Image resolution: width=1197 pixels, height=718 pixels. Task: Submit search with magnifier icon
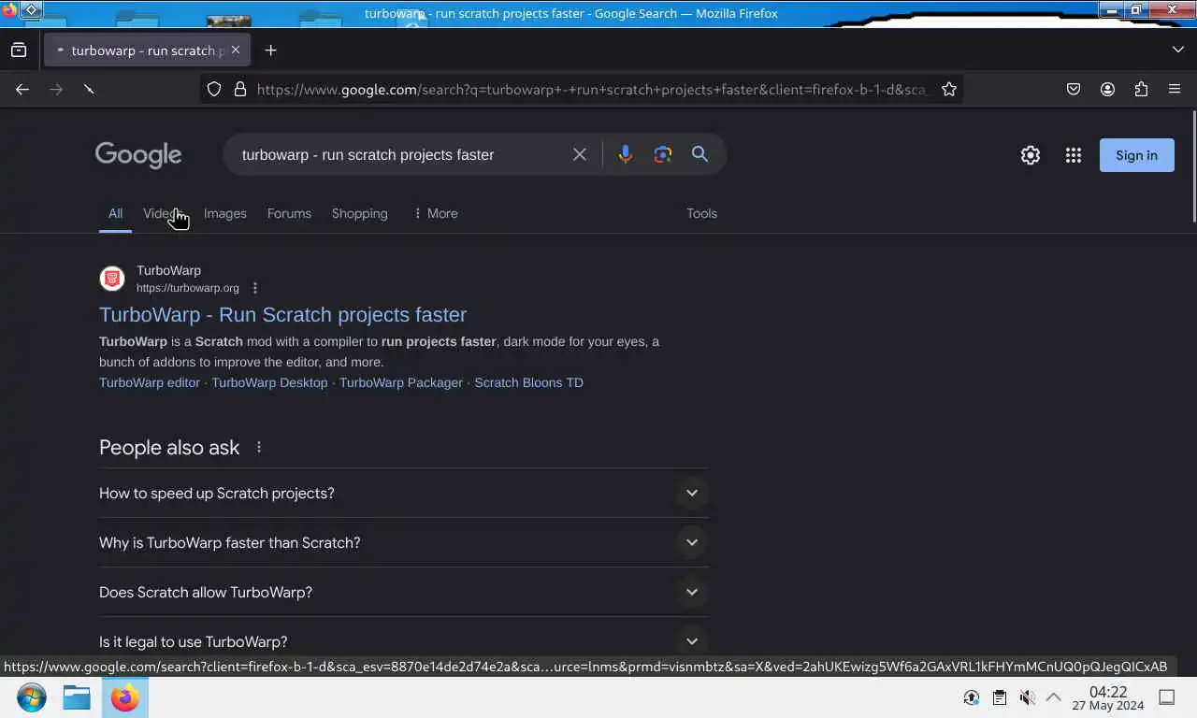(x=699, y=154)
